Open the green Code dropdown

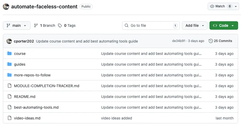(x=223, y=25)
